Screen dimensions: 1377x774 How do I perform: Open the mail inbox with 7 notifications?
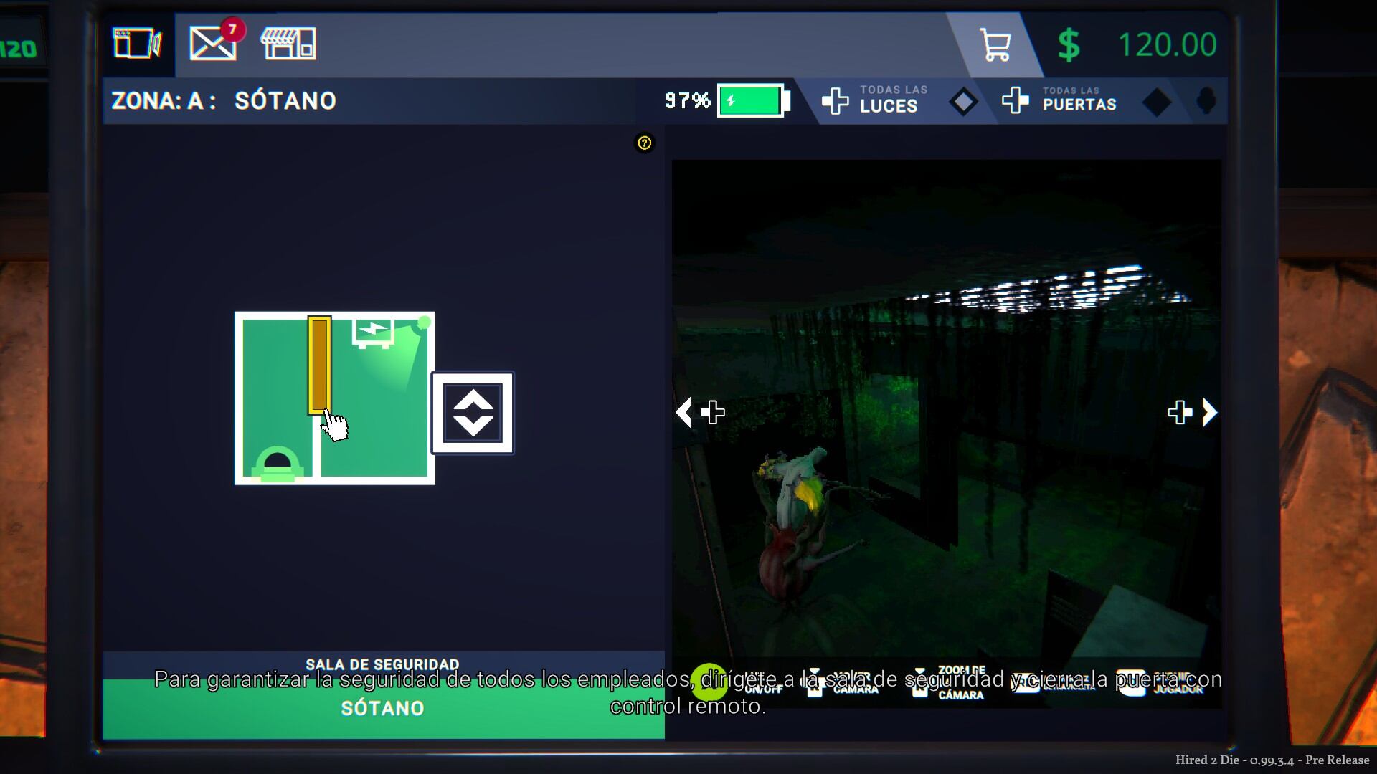tap(213, 44)
